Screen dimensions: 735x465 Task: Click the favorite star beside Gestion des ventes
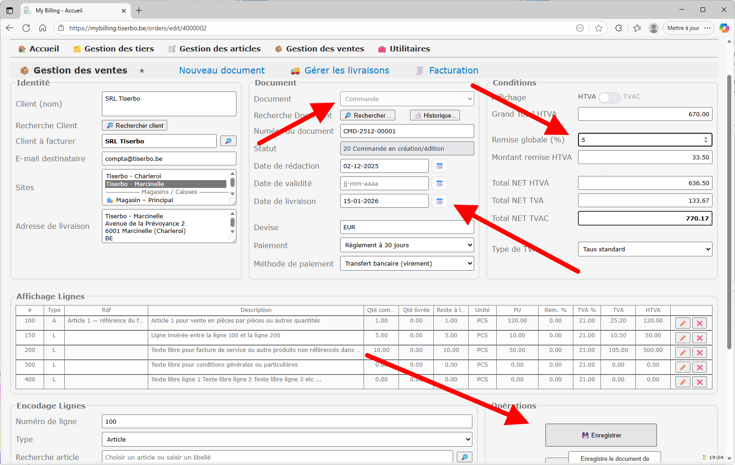click(x=142, y=71)
